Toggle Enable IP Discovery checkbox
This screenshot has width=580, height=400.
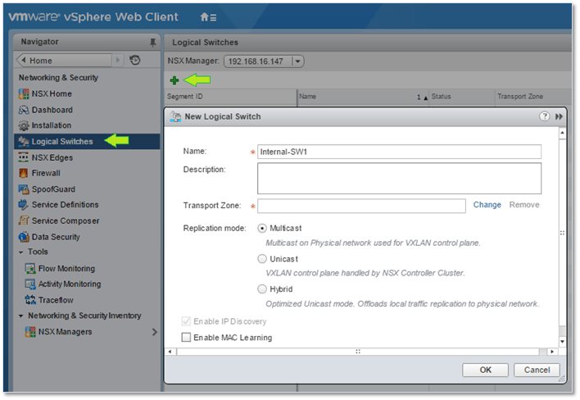[x=186, y=321]
